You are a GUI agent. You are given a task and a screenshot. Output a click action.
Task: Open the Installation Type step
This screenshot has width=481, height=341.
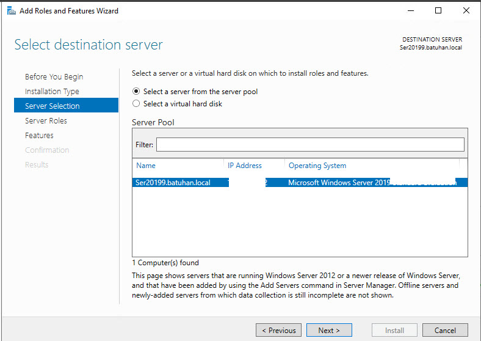[x=52, y=92]
